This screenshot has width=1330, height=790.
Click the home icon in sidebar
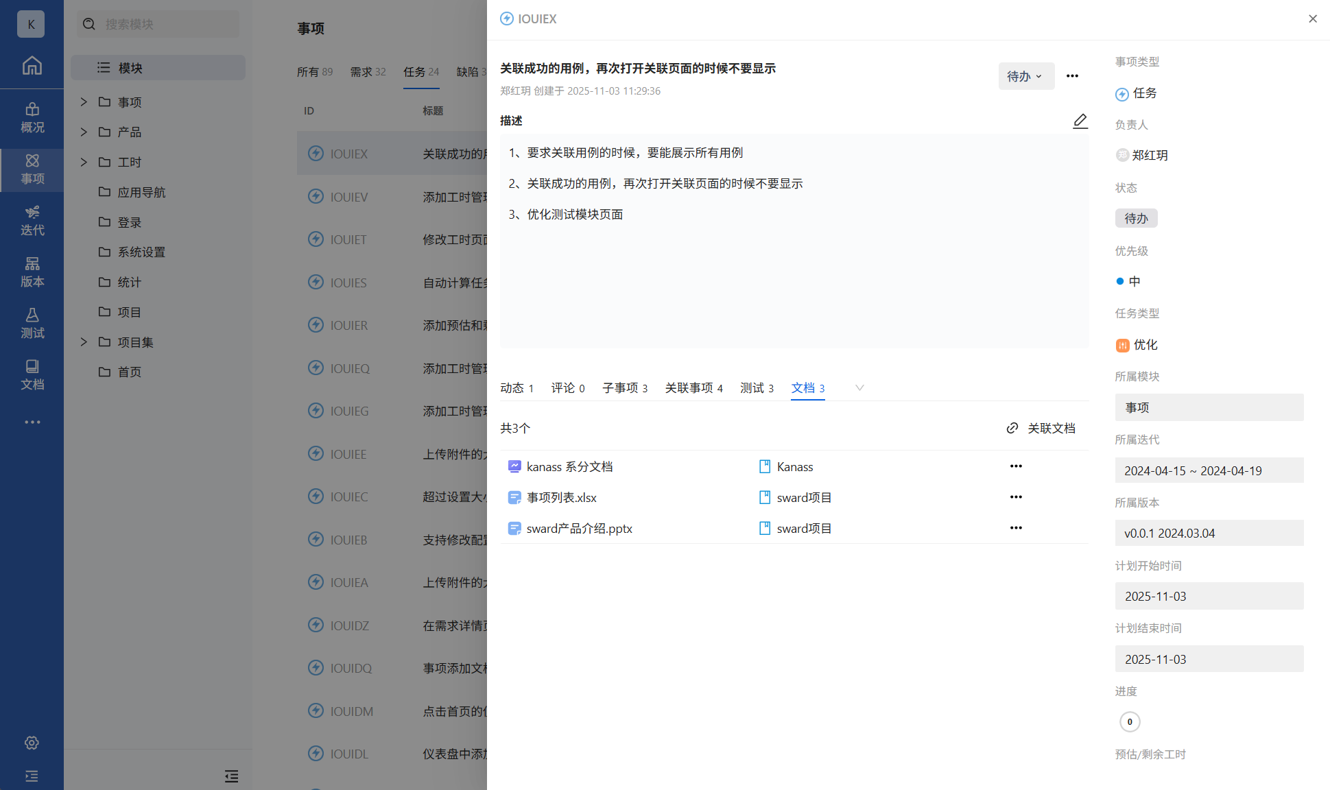32,66
